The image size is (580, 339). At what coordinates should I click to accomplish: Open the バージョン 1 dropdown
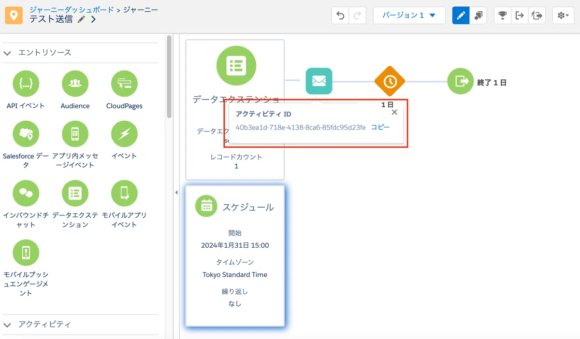pyautogui.click(x=409, y=15)
